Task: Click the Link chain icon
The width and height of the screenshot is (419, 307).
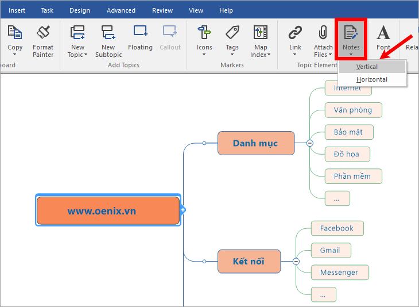Action: [295, 32]
